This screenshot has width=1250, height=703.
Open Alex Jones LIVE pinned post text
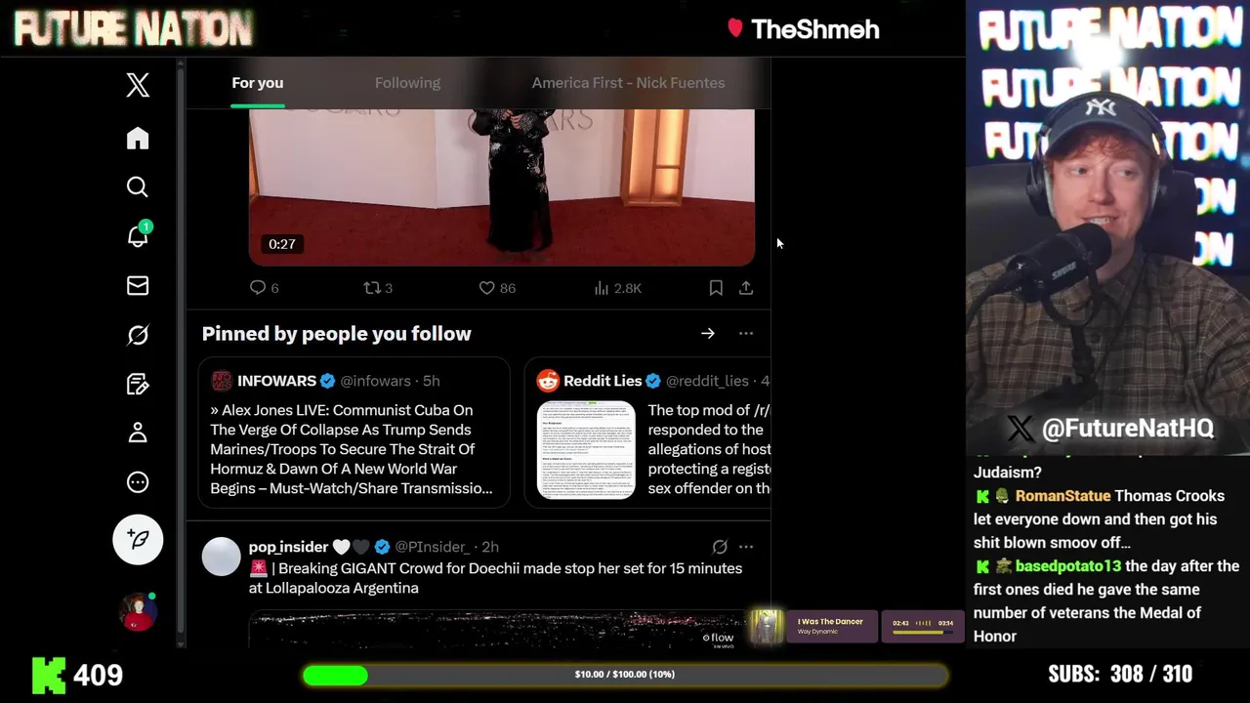pyautogui.click(x=352, y=449)
